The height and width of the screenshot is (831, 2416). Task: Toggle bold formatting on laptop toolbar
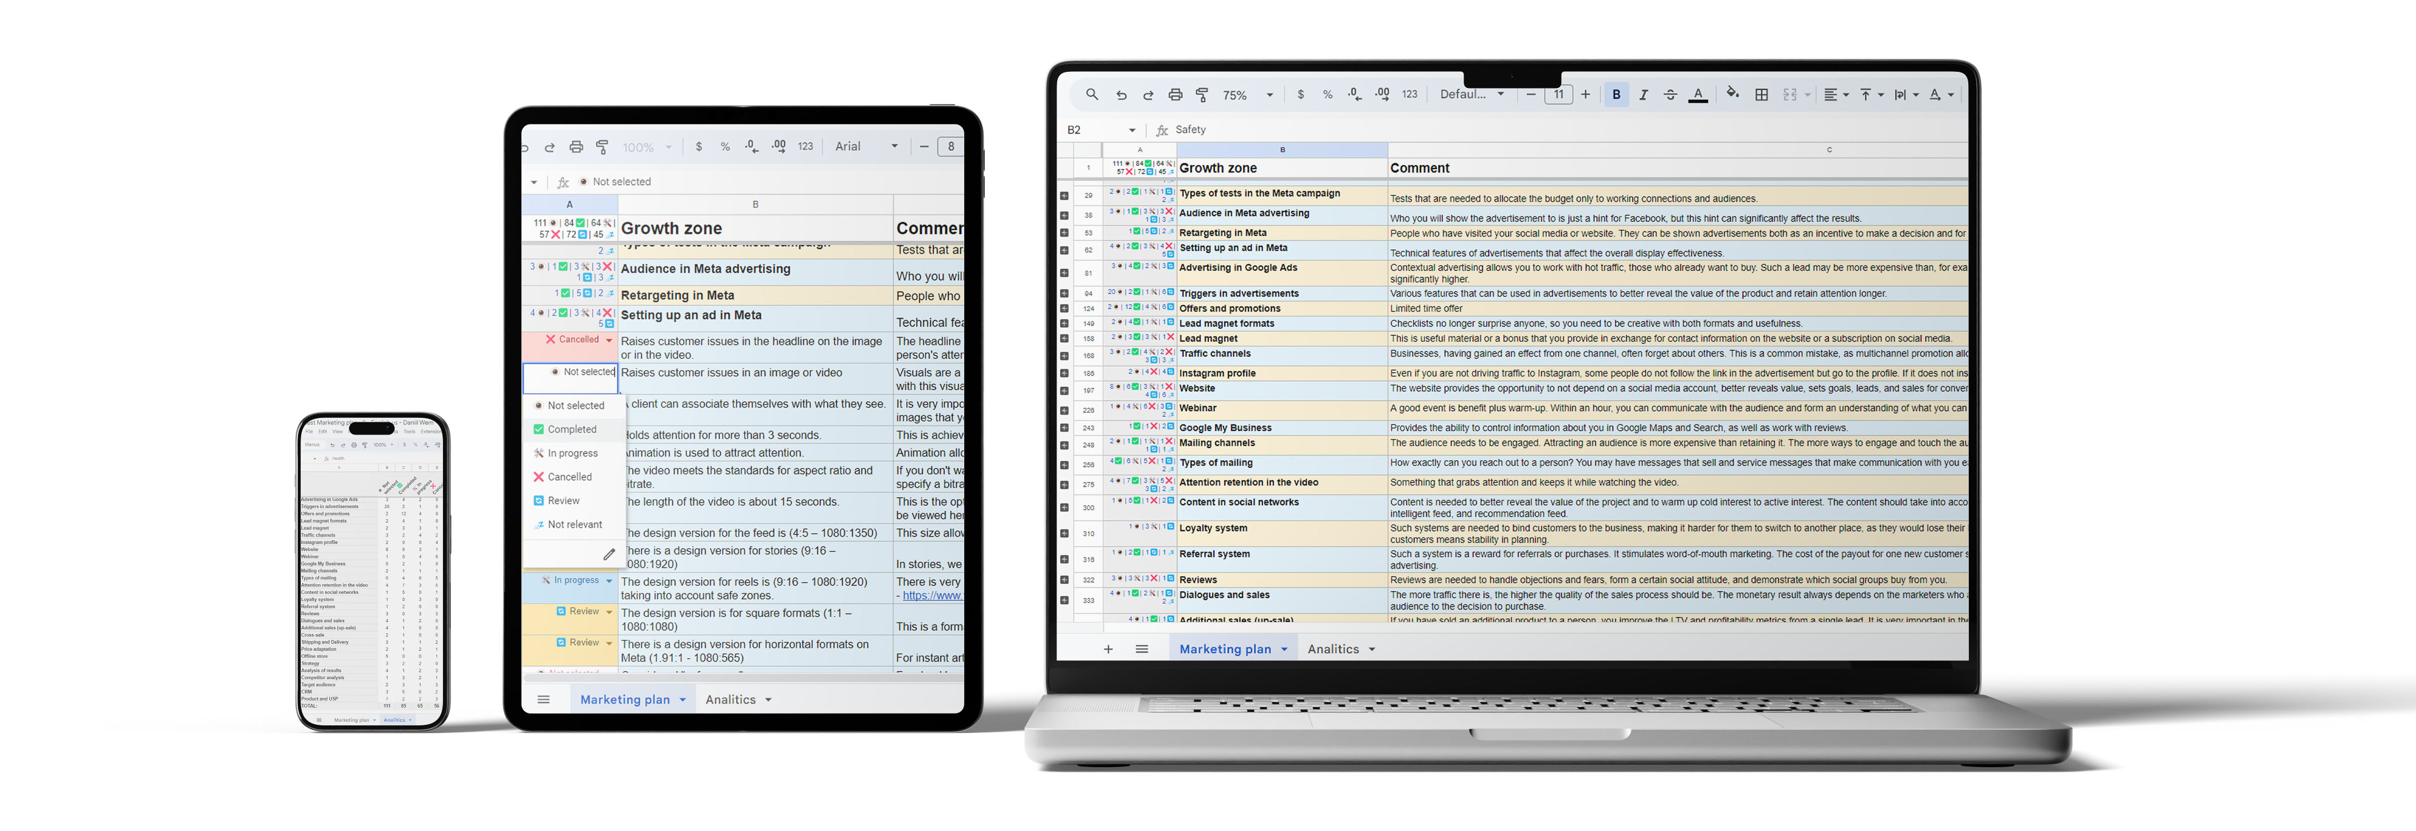coord(1616,94)
